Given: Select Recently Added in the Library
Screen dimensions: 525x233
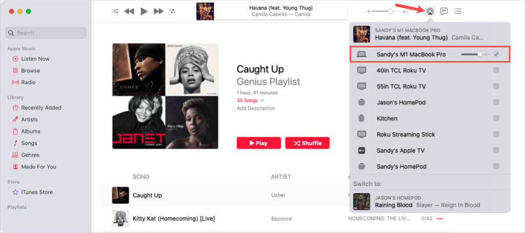Looking at the screenshot, I should (41, 108).
